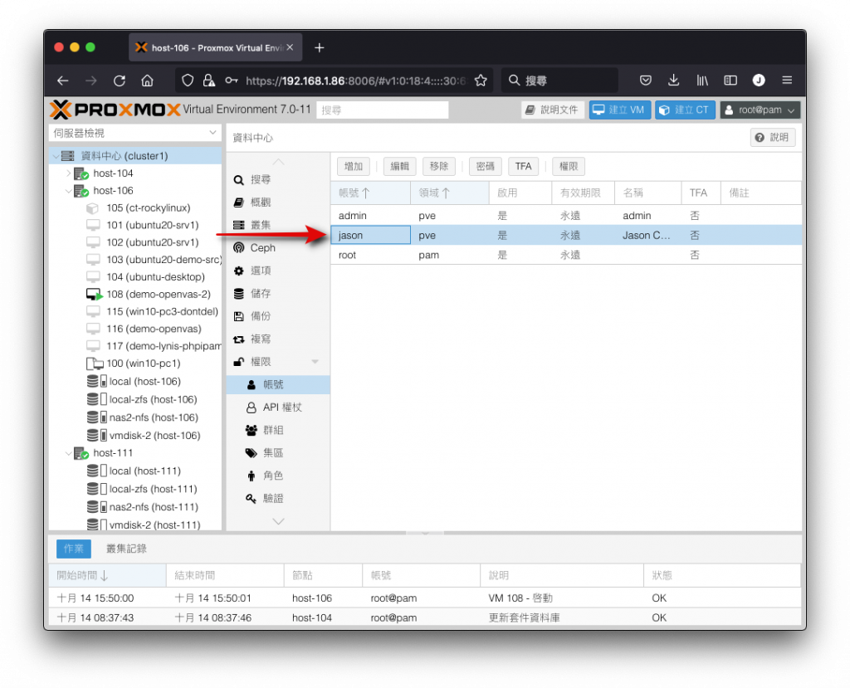Image resolution: width=850 pixels, height=688 pixels.
Task: Switch to the 叢集記錄 tab
Action: click(126, 549)
